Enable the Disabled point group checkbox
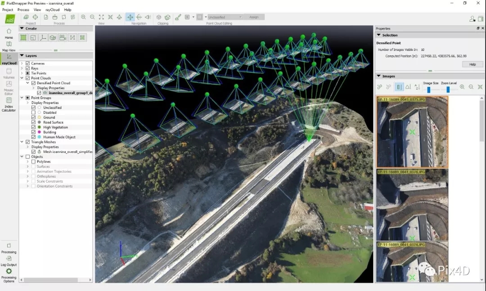This screenshot has width=486, height=291. tap(34, 113)
